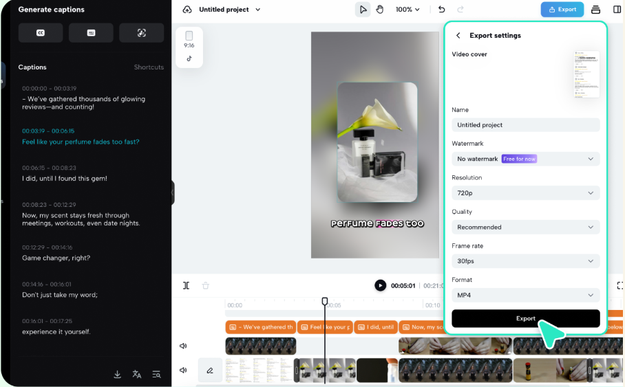Select caption "We've gathered thousands of glowing reviews"

[x=84, y=102]
